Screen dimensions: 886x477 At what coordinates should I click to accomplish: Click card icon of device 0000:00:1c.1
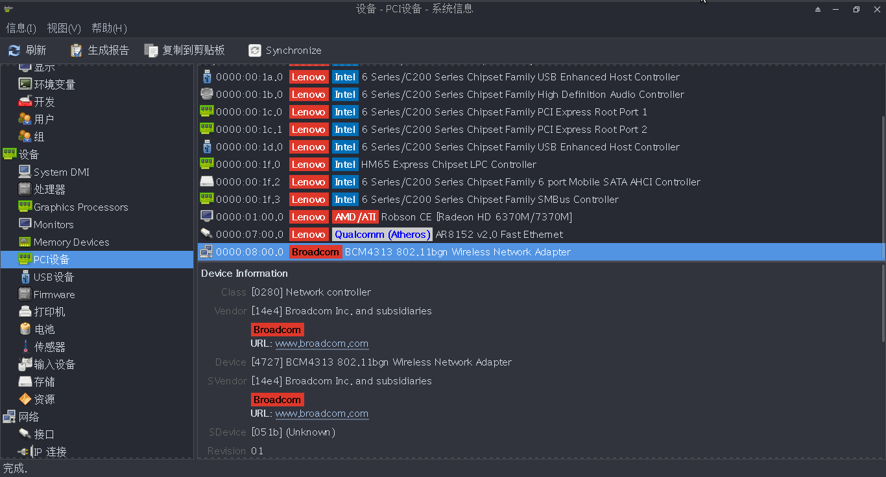click(207, 129)
